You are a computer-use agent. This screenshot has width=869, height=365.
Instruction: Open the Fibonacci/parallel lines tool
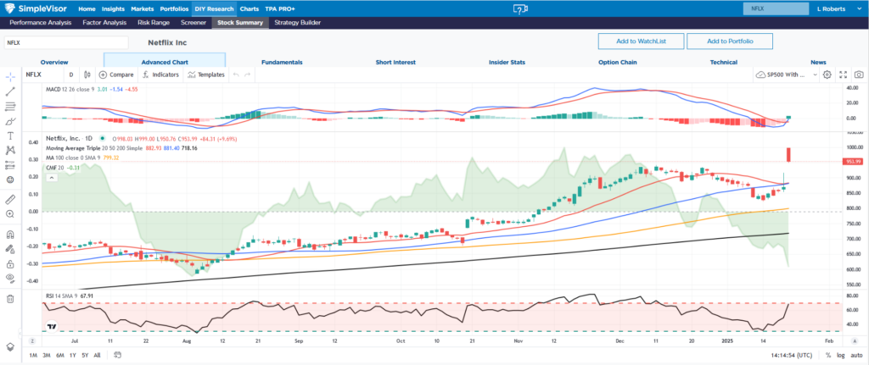point(10,106)
